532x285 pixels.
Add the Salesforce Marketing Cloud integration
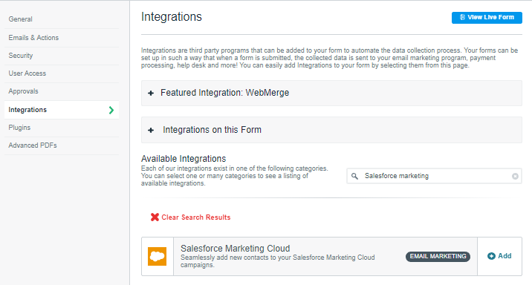point(499,256)
